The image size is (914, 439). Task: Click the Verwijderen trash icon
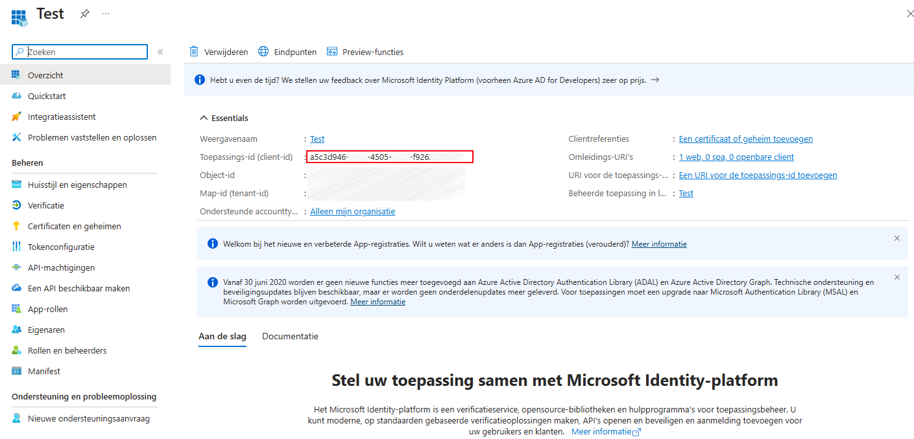point(194,52)
